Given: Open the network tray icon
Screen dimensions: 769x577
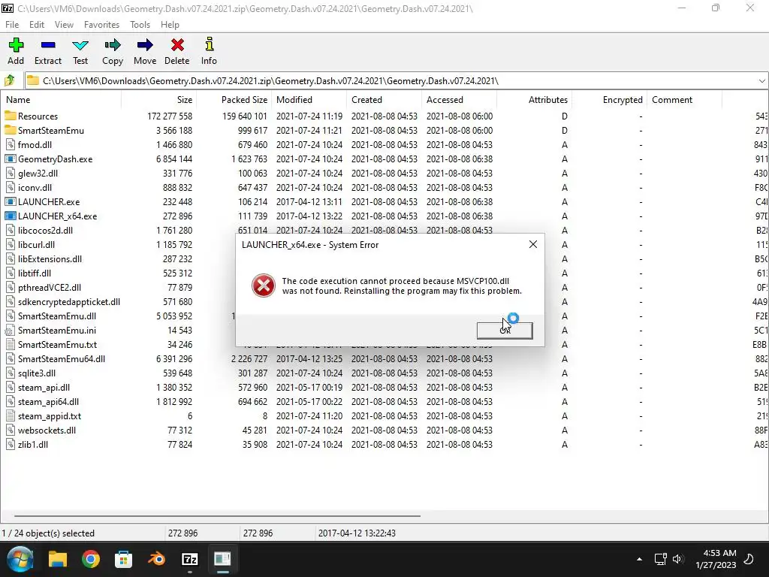Looking at the screenshot, I should (660, 559).
